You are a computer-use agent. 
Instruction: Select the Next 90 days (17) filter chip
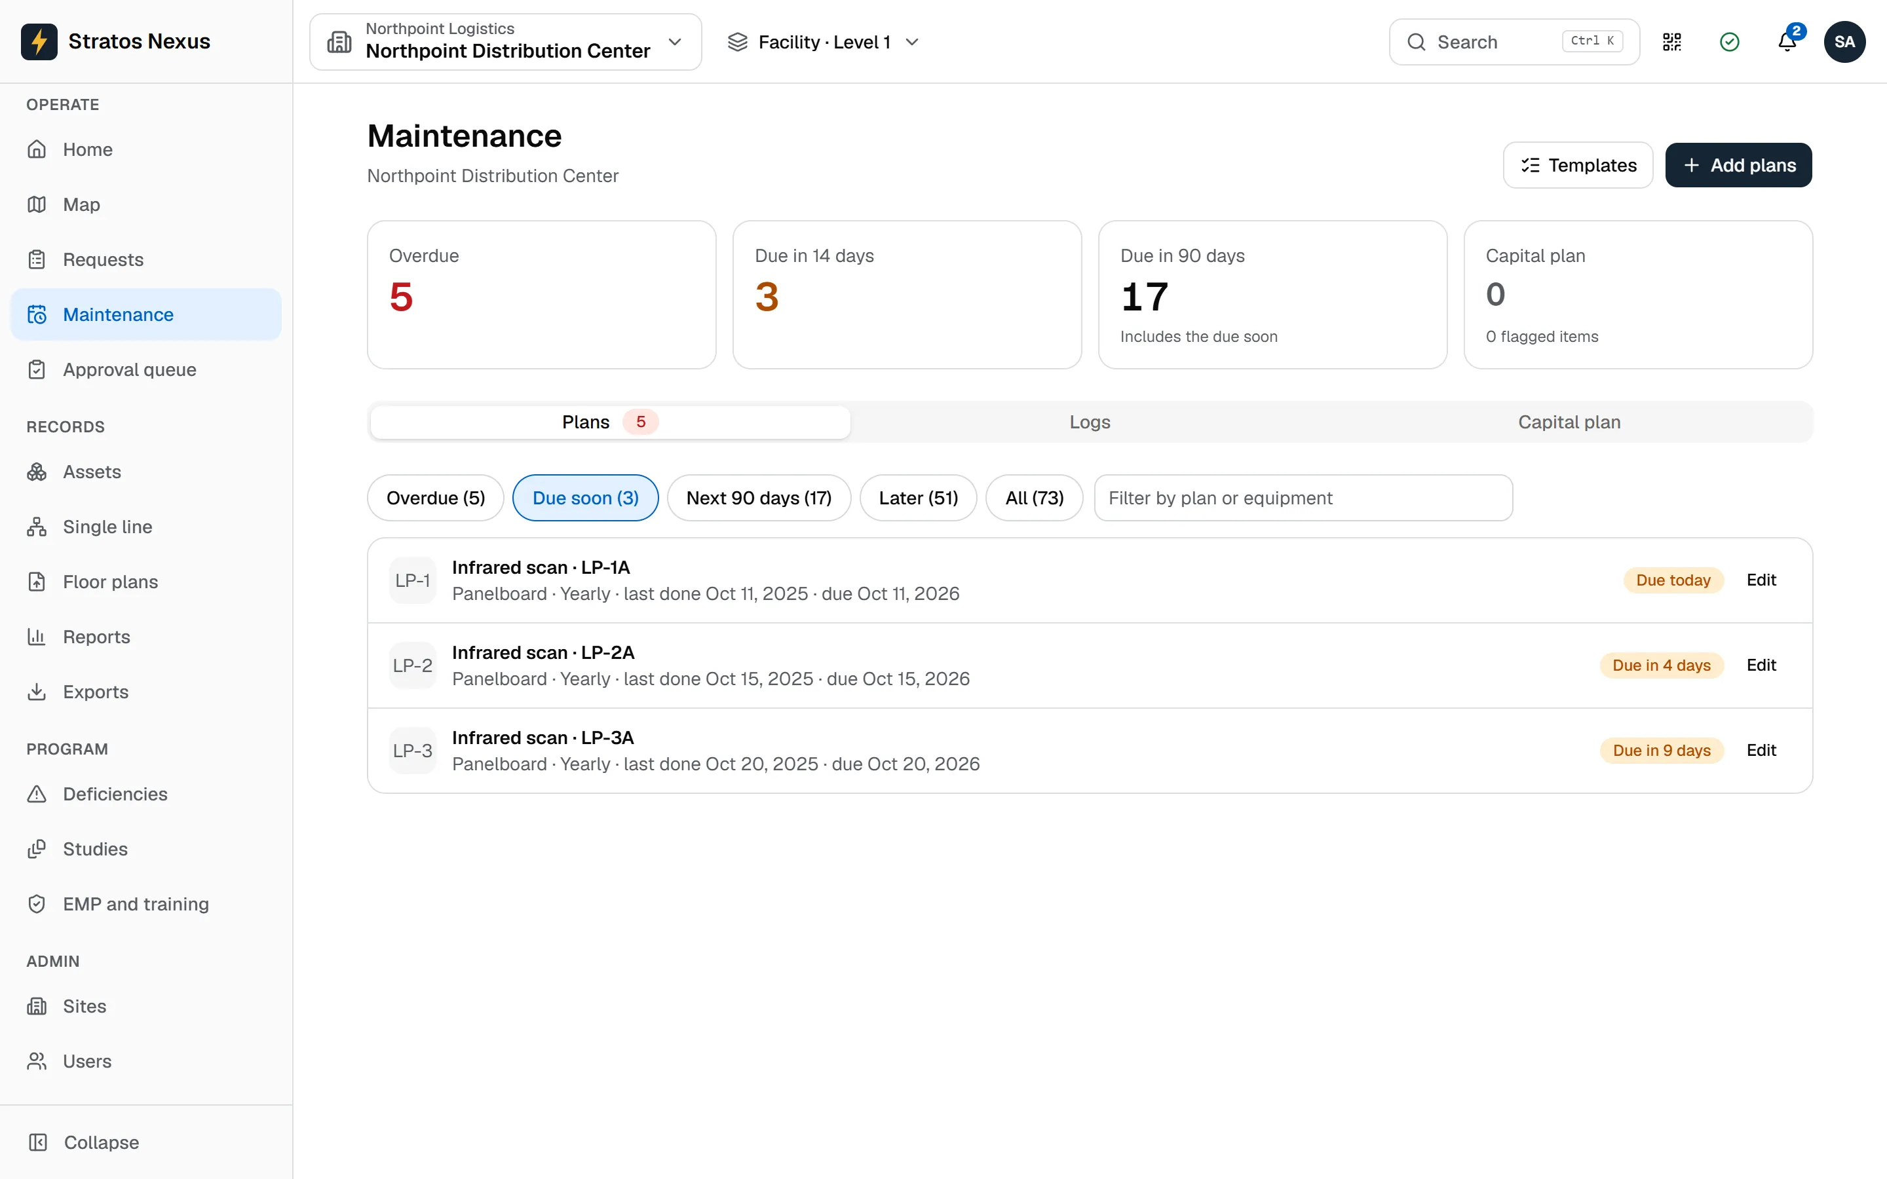759,498
